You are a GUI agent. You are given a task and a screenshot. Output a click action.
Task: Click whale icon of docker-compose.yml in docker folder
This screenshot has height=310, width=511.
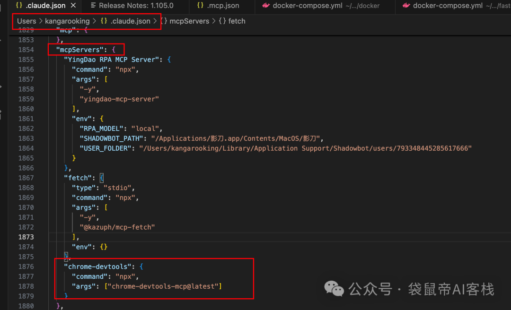pos(266,6)
